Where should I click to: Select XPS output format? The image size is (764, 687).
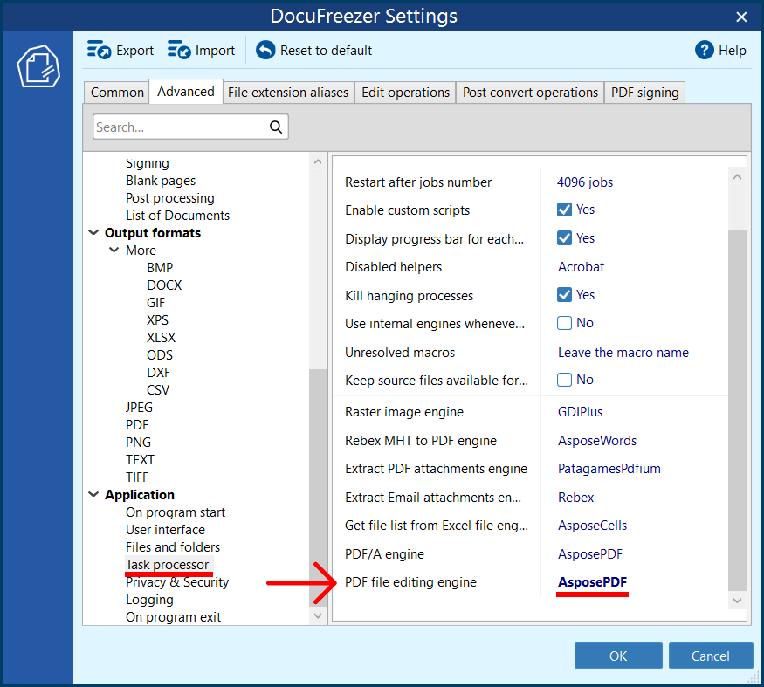pyautogui.click(x=157, y=320)
